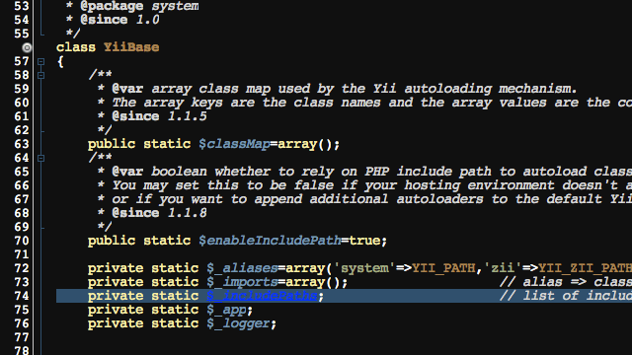
Task: Click the opening brace on line 57
Action: (x=60, y=61)
